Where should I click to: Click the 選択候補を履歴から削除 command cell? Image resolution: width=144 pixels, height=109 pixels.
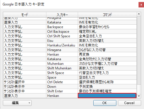click(107, 82)
